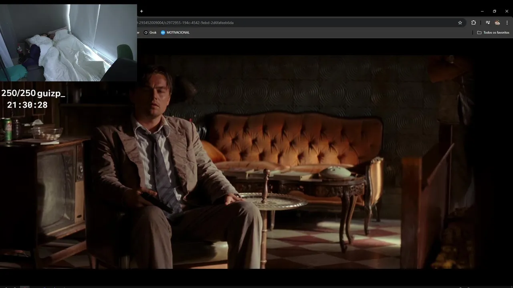Open the MOTIVACIONAL bookmark
This screenshot has height=288, width=513.
pyautogui.click(x=175, y=32)
